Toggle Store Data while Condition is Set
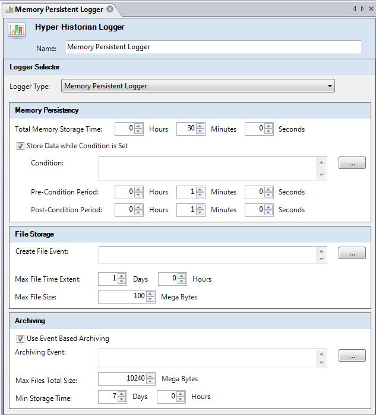 pyautogui.click(x=20, y=146)
